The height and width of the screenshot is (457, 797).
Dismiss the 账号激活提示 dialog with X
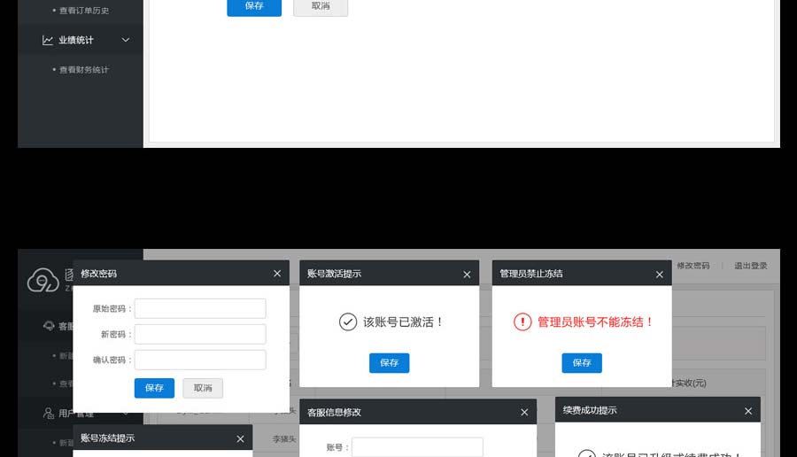467,275
